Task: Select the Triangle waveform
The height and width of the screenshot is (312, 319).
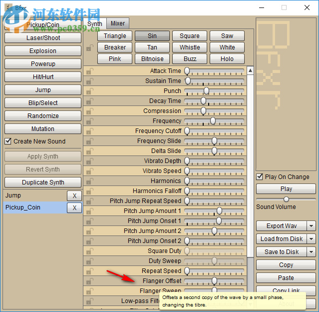Action: 115,36
